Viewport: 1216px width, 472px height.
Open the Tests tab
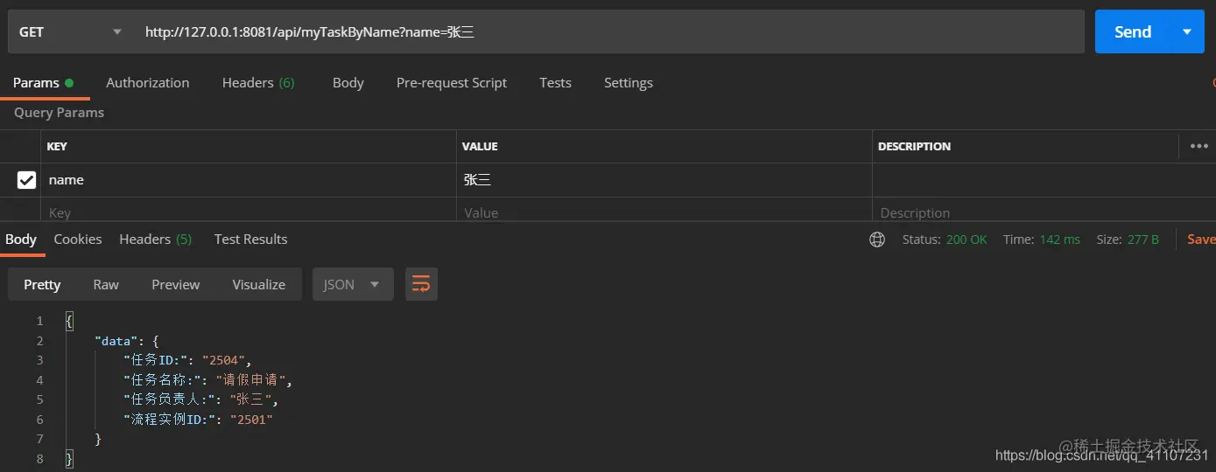point(555,83)
